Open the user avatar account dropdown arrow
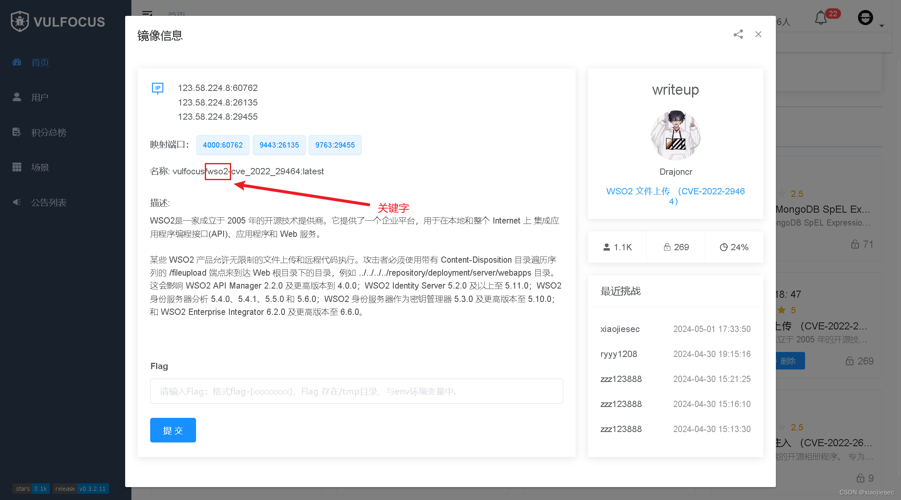The width and height of the screenshot is (901, 500). coord(881,26)
